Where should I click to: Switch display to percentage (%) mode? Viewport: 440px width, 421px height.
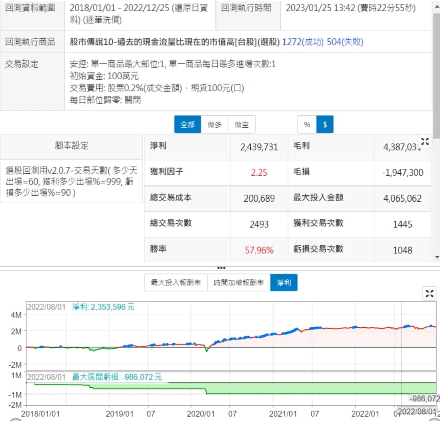(x=307, y=124)
